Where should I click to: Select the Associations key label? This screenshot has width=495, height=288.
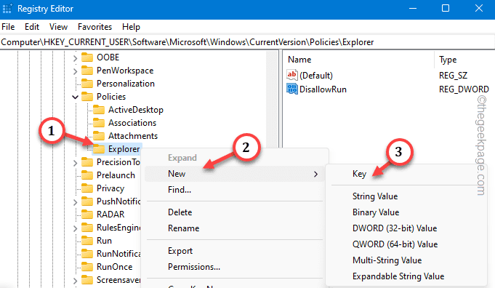click(x=132, y=123)
